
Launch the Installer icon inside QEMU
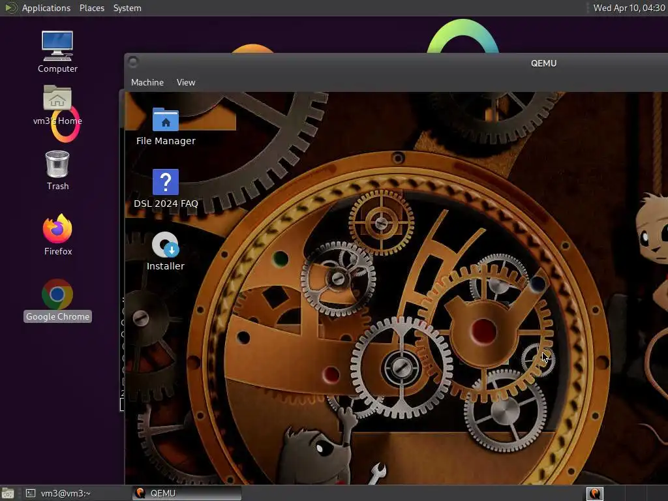[166, 251]
